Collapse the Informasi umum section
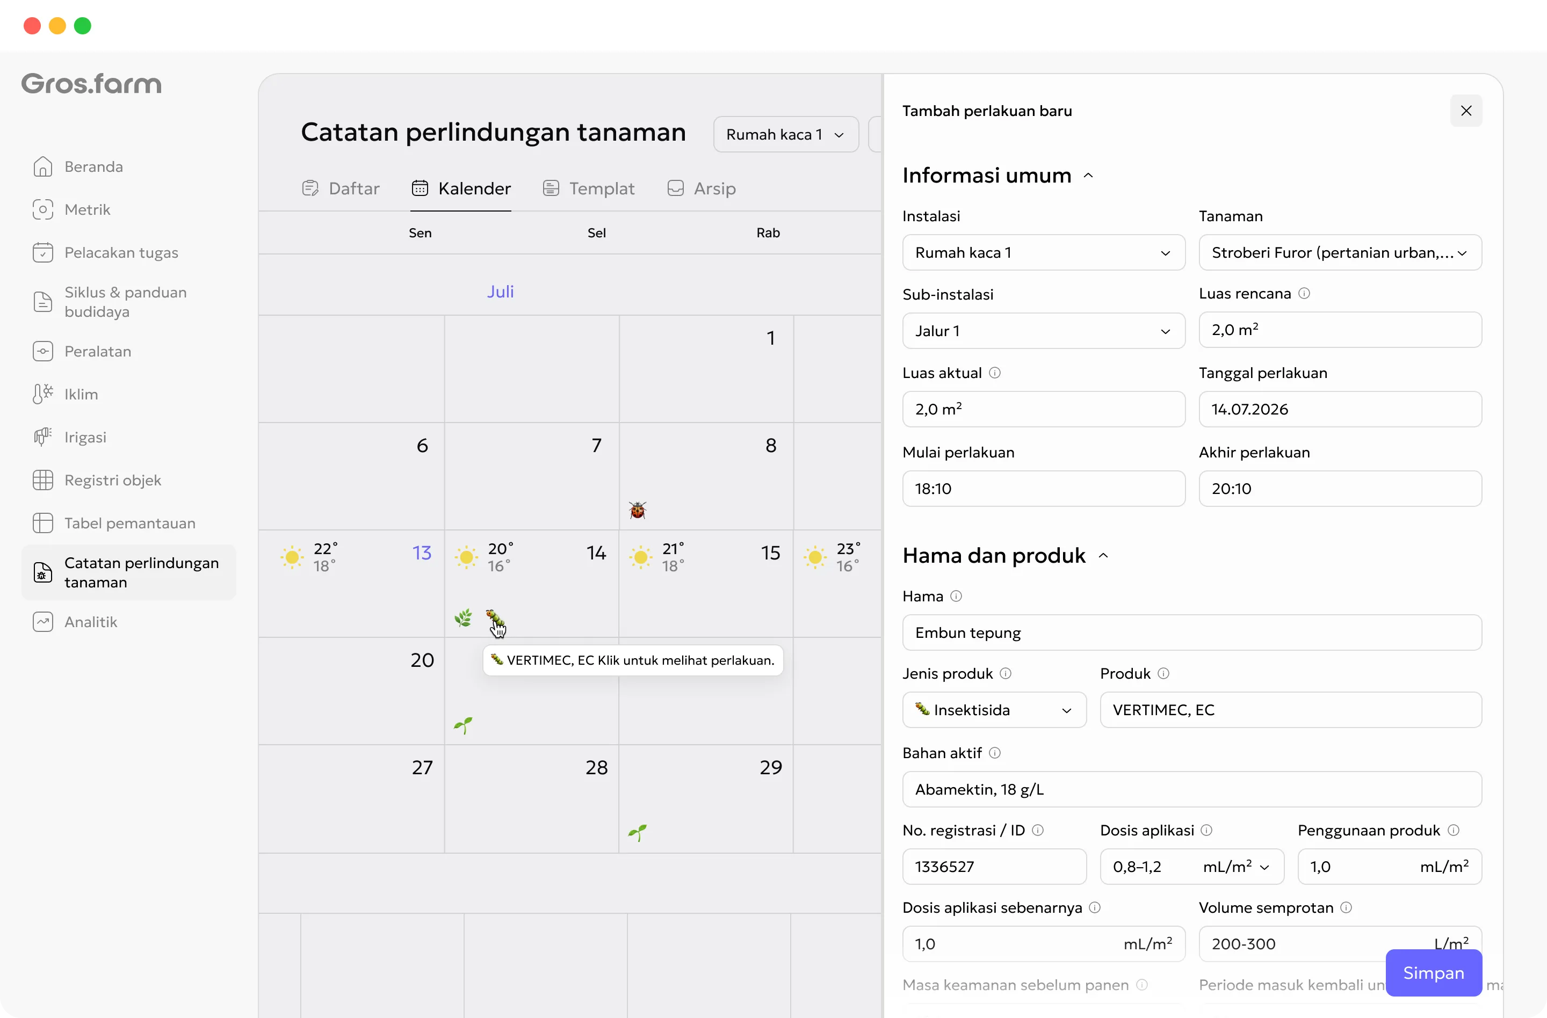Viewport: 1547px width, 1018px height. (1088, 176)
